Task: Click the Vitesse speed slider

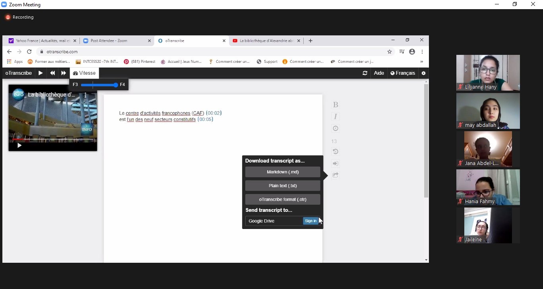Action: [x=99, y=85]
